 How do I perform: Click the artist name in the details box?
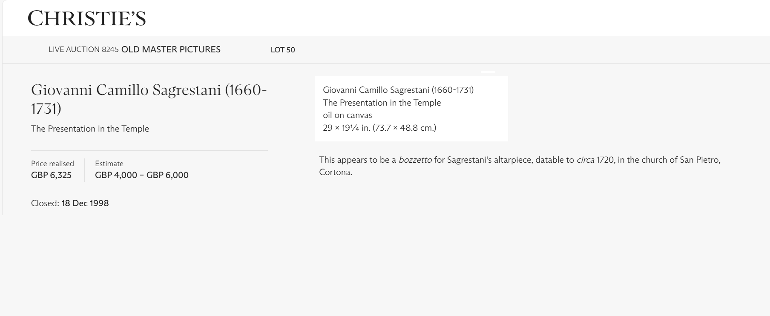click(398, 90)
